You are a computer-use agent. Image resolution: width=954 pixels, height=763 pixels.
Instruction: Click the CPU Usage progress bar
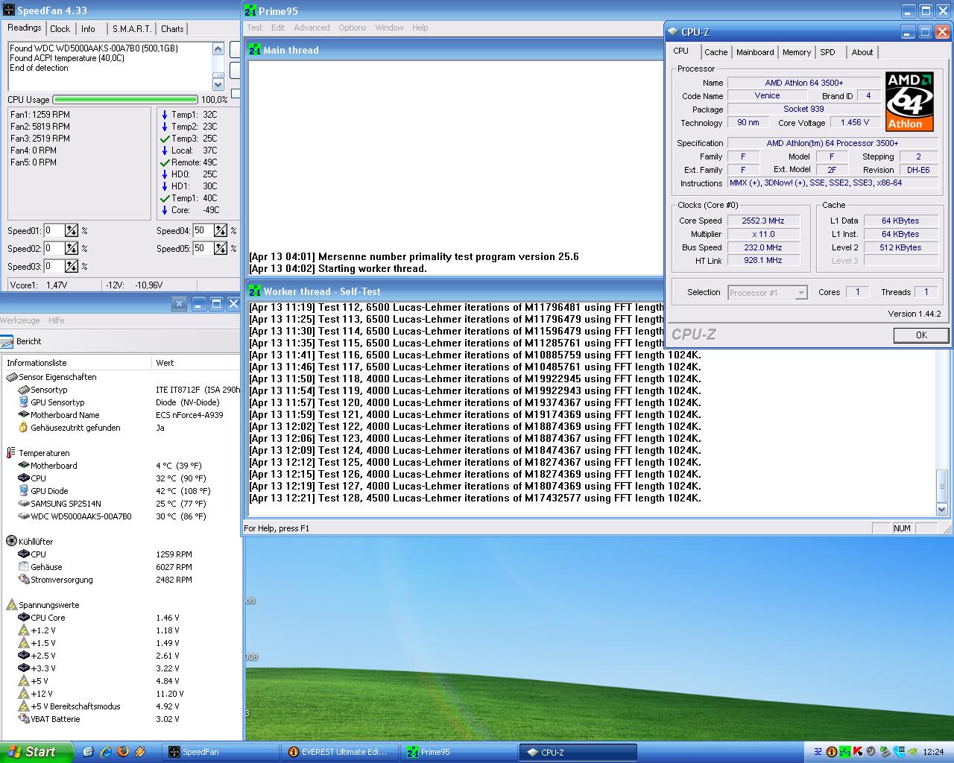pyautogui.click(x=125, y=99)
